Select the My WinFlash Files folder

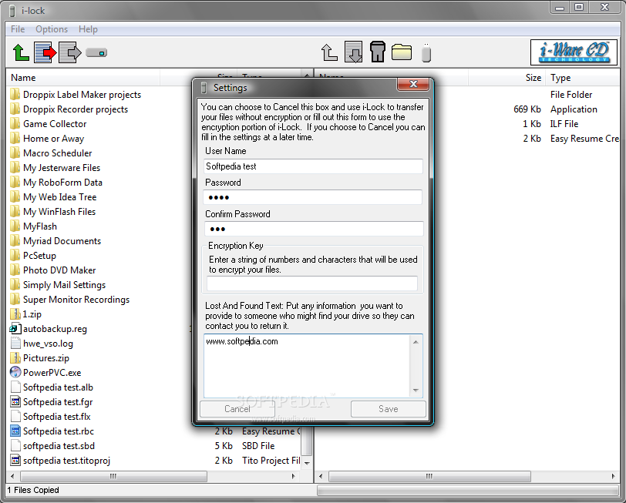pos(59,212)
